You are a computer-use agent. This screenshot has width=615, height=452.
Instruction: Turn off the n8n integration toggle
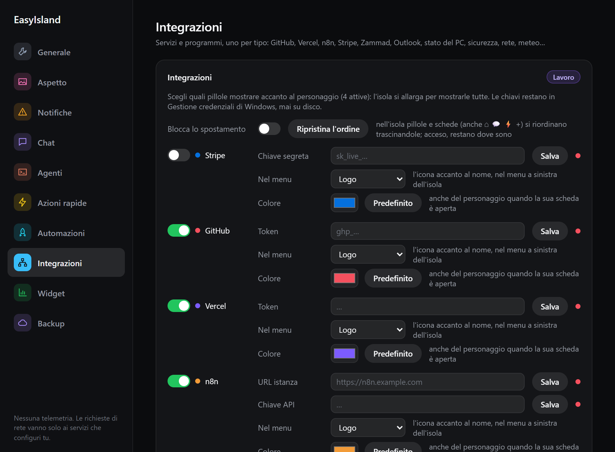point(179,381)
